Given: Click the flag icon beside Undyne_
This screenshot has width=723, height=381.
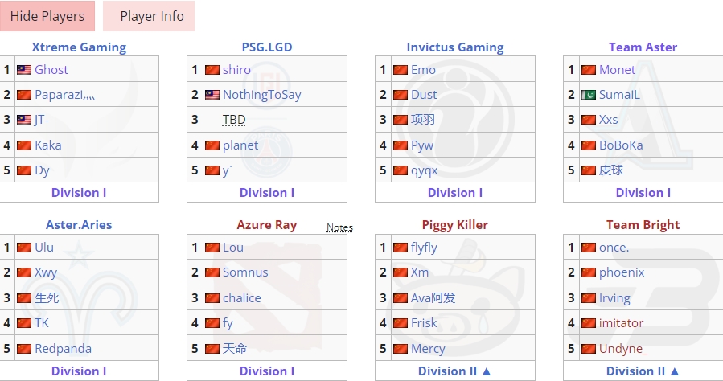Looking at the screenshot, I should coord(589,349).
